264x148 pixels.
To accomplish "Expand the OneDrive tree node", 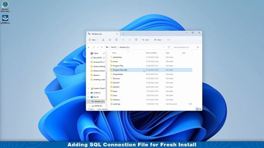I will 88,92.
